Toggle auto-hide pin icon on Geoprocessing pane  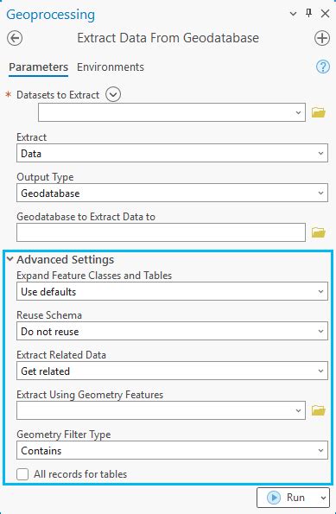point(308,14)
